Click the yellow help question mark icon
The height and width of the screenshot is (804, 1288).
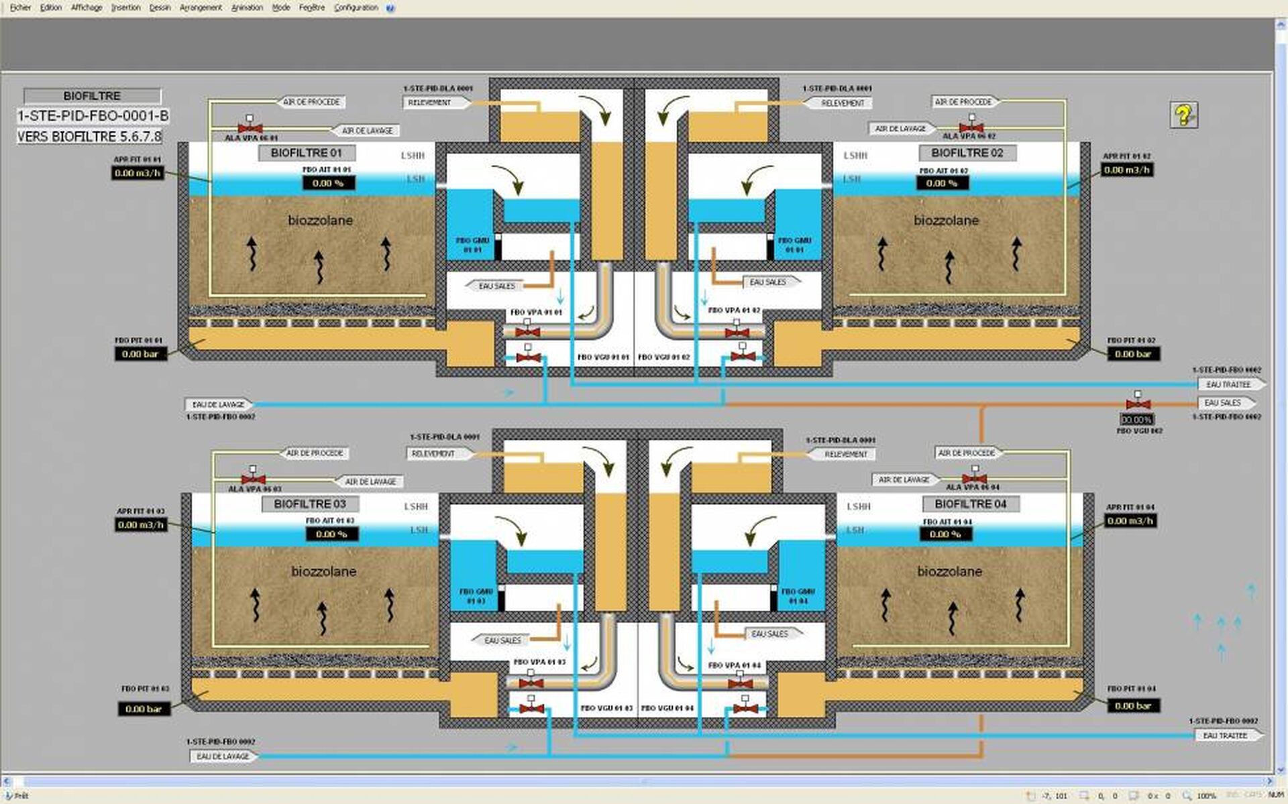tap(1183, 115)
